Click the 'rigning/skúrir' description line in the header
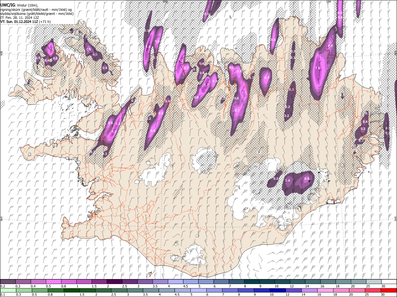 pos(37,10)
